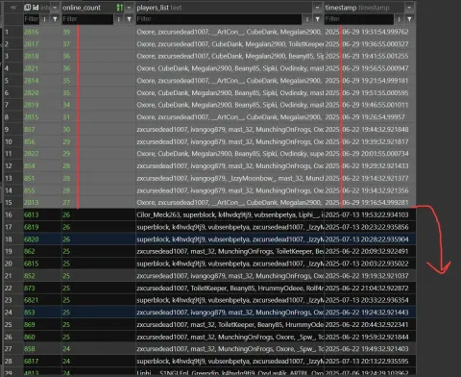This screenshot has height=377, width=461.
Task: Click the funnel filter icon for online_count
Action: 129,19
